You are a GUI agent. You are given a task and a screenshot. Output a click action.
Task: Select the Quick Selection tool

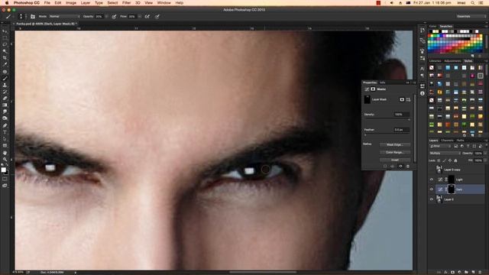[5, 51]
